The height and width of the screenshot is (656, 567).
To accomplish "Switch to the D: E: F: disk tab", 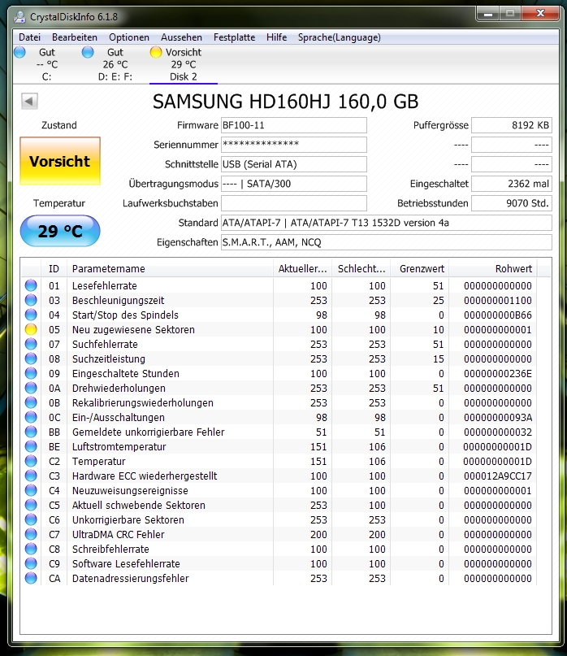I will 115,64.
